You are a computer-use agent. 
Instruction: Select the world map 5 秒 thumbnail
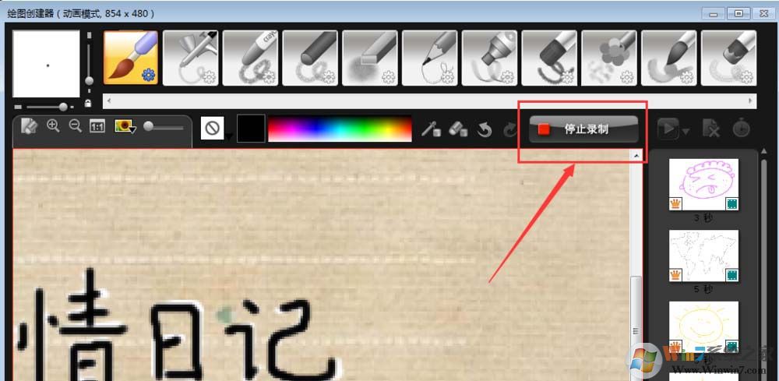[x=703, y=256]
